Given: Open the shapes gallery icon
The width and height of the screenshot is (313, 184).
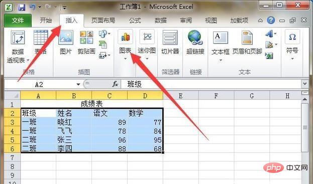Looking at the screenshot, I should 105,34.
